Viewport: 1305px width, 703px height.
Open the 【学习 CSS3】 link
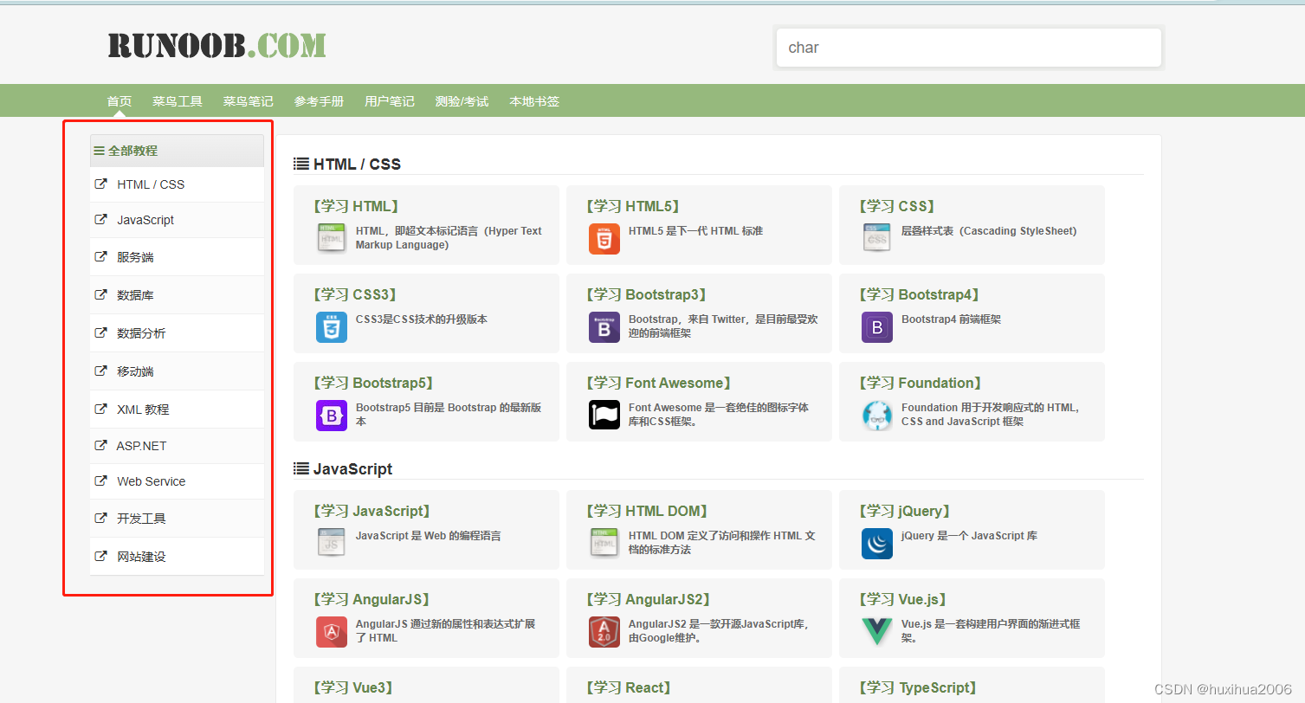(x=356, y=294)
